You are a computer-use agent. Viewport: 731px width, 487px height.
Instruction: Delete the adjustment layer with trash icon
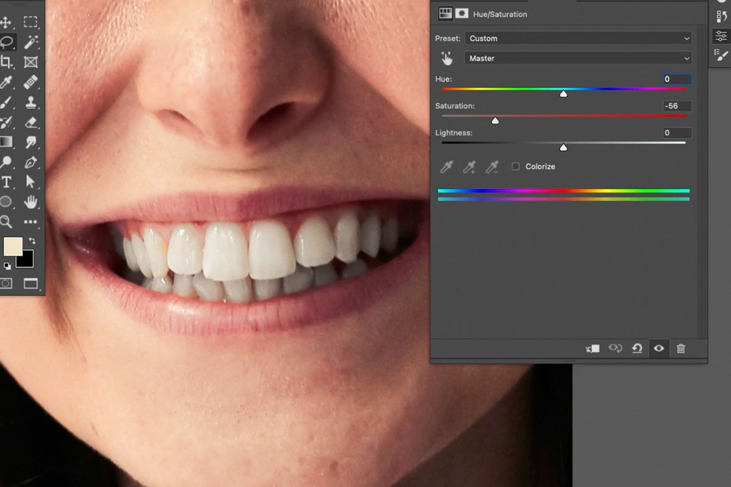[x=681, y=348]
